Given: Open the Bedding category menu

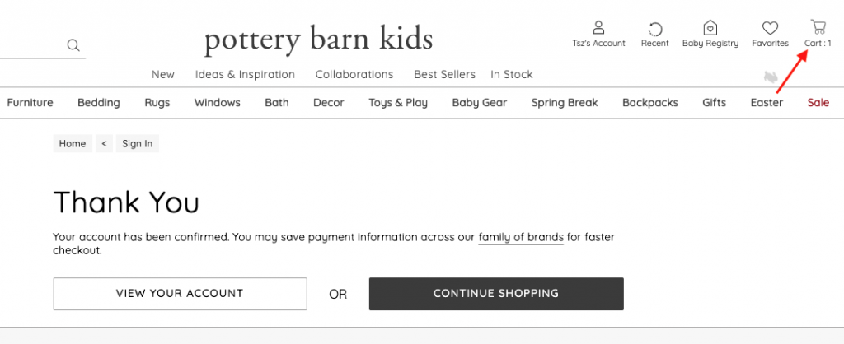Looking at the screenshot, I should pos(99,103).
